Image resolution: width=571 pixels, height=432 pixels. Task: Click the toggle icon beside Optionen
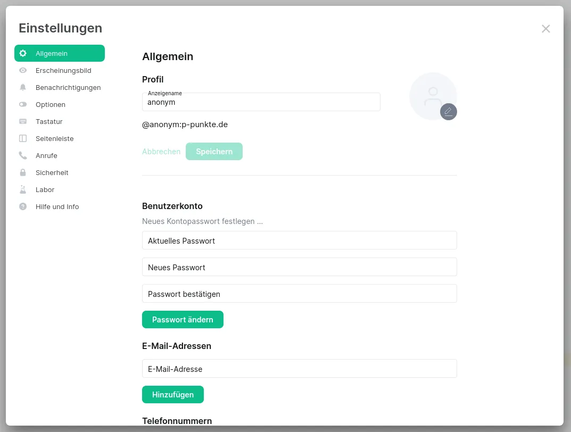point(23,104)
